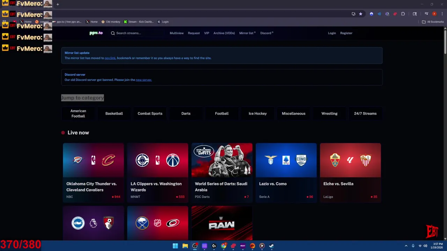Open the All Bookmarks folder
The height and width of the screenshot is (251, 447).
point(433,22)
